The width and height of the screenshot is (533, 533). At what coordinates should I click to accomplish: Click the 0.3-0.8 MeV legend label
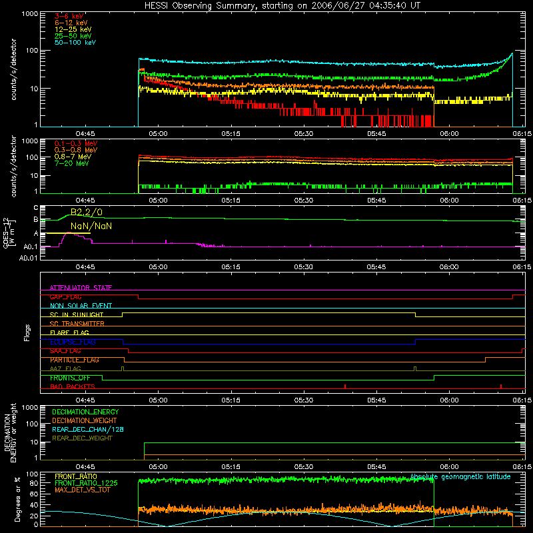pos(76,150)
